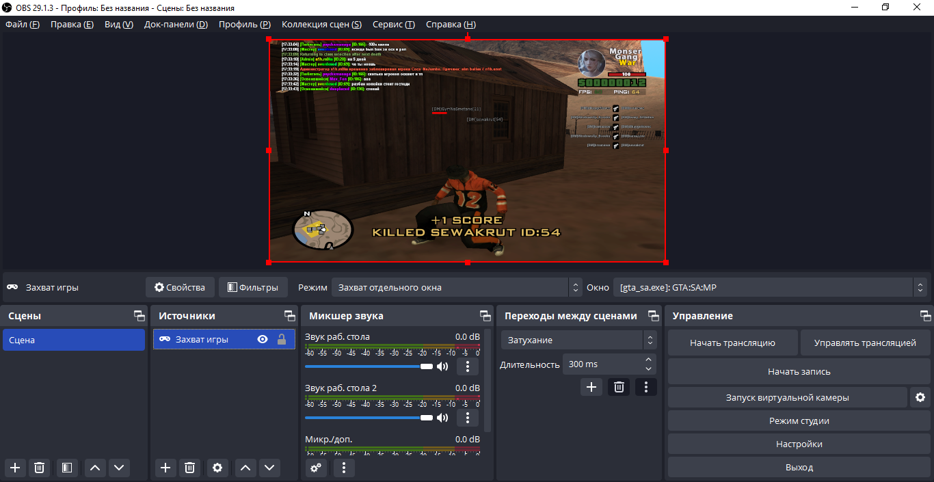Remove selected source via trash icon
Viewport: 934px width, 482px height.
click(189, 468)
